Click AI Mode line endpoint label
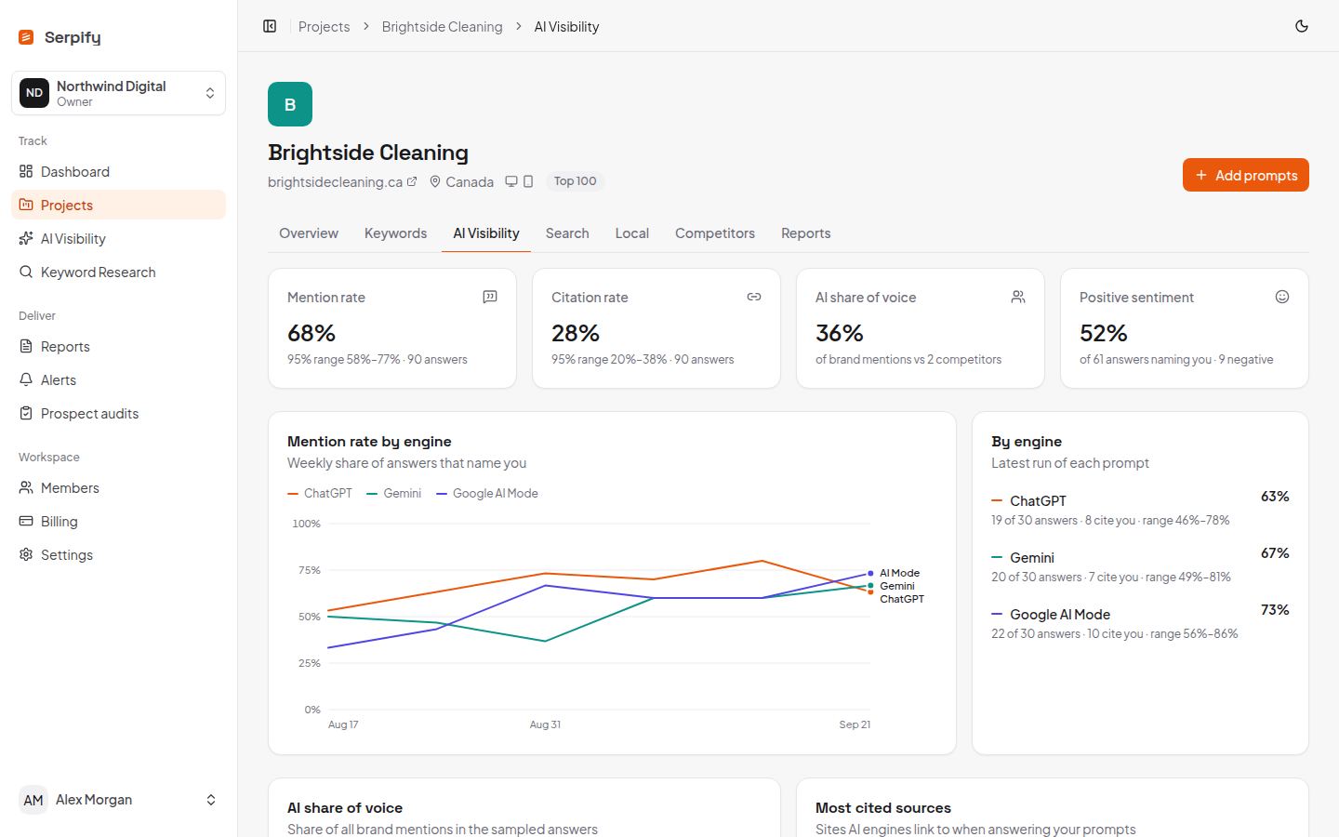Viewport: 1339px width, 837px height. pyautogui.click(x=899, y=573)
